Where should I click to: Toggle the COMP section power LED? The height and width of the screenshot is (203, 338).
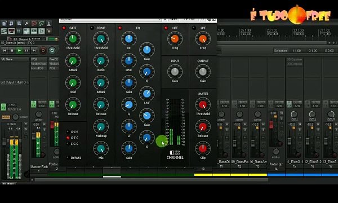pos(92,28)
